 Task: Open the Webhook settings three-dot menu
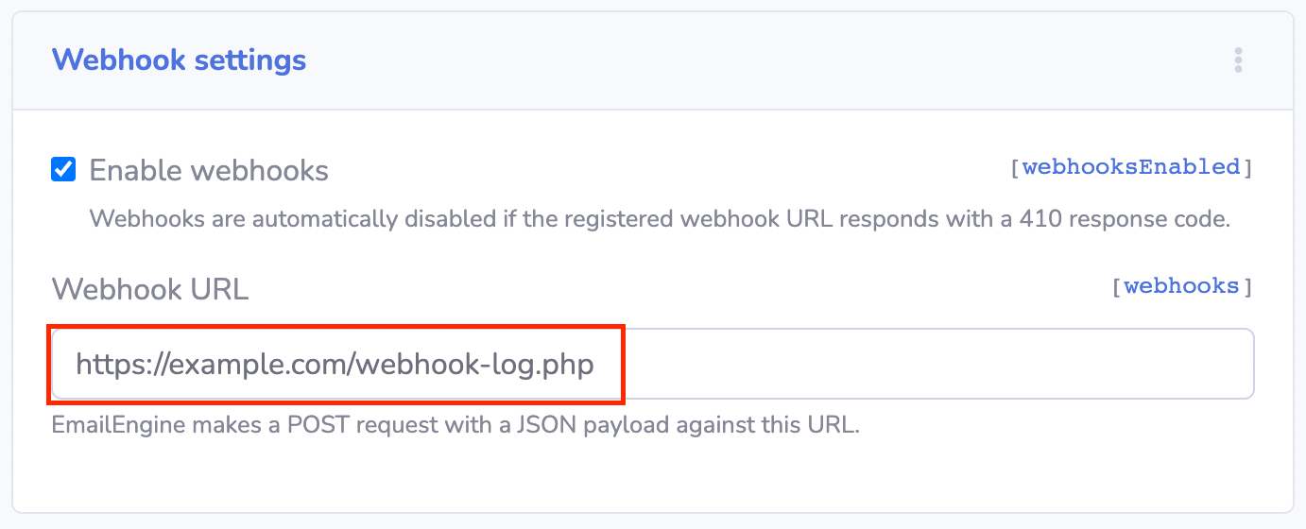coord(1238,60)
